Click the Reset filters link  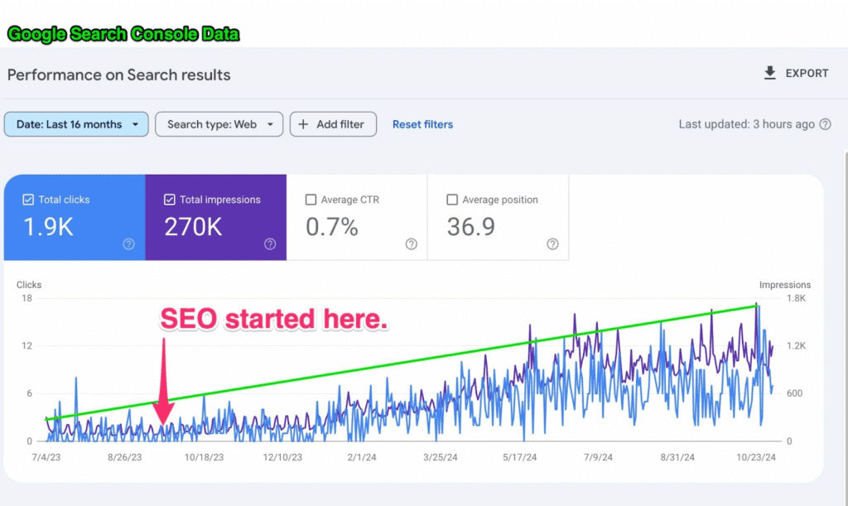(422, 124)
